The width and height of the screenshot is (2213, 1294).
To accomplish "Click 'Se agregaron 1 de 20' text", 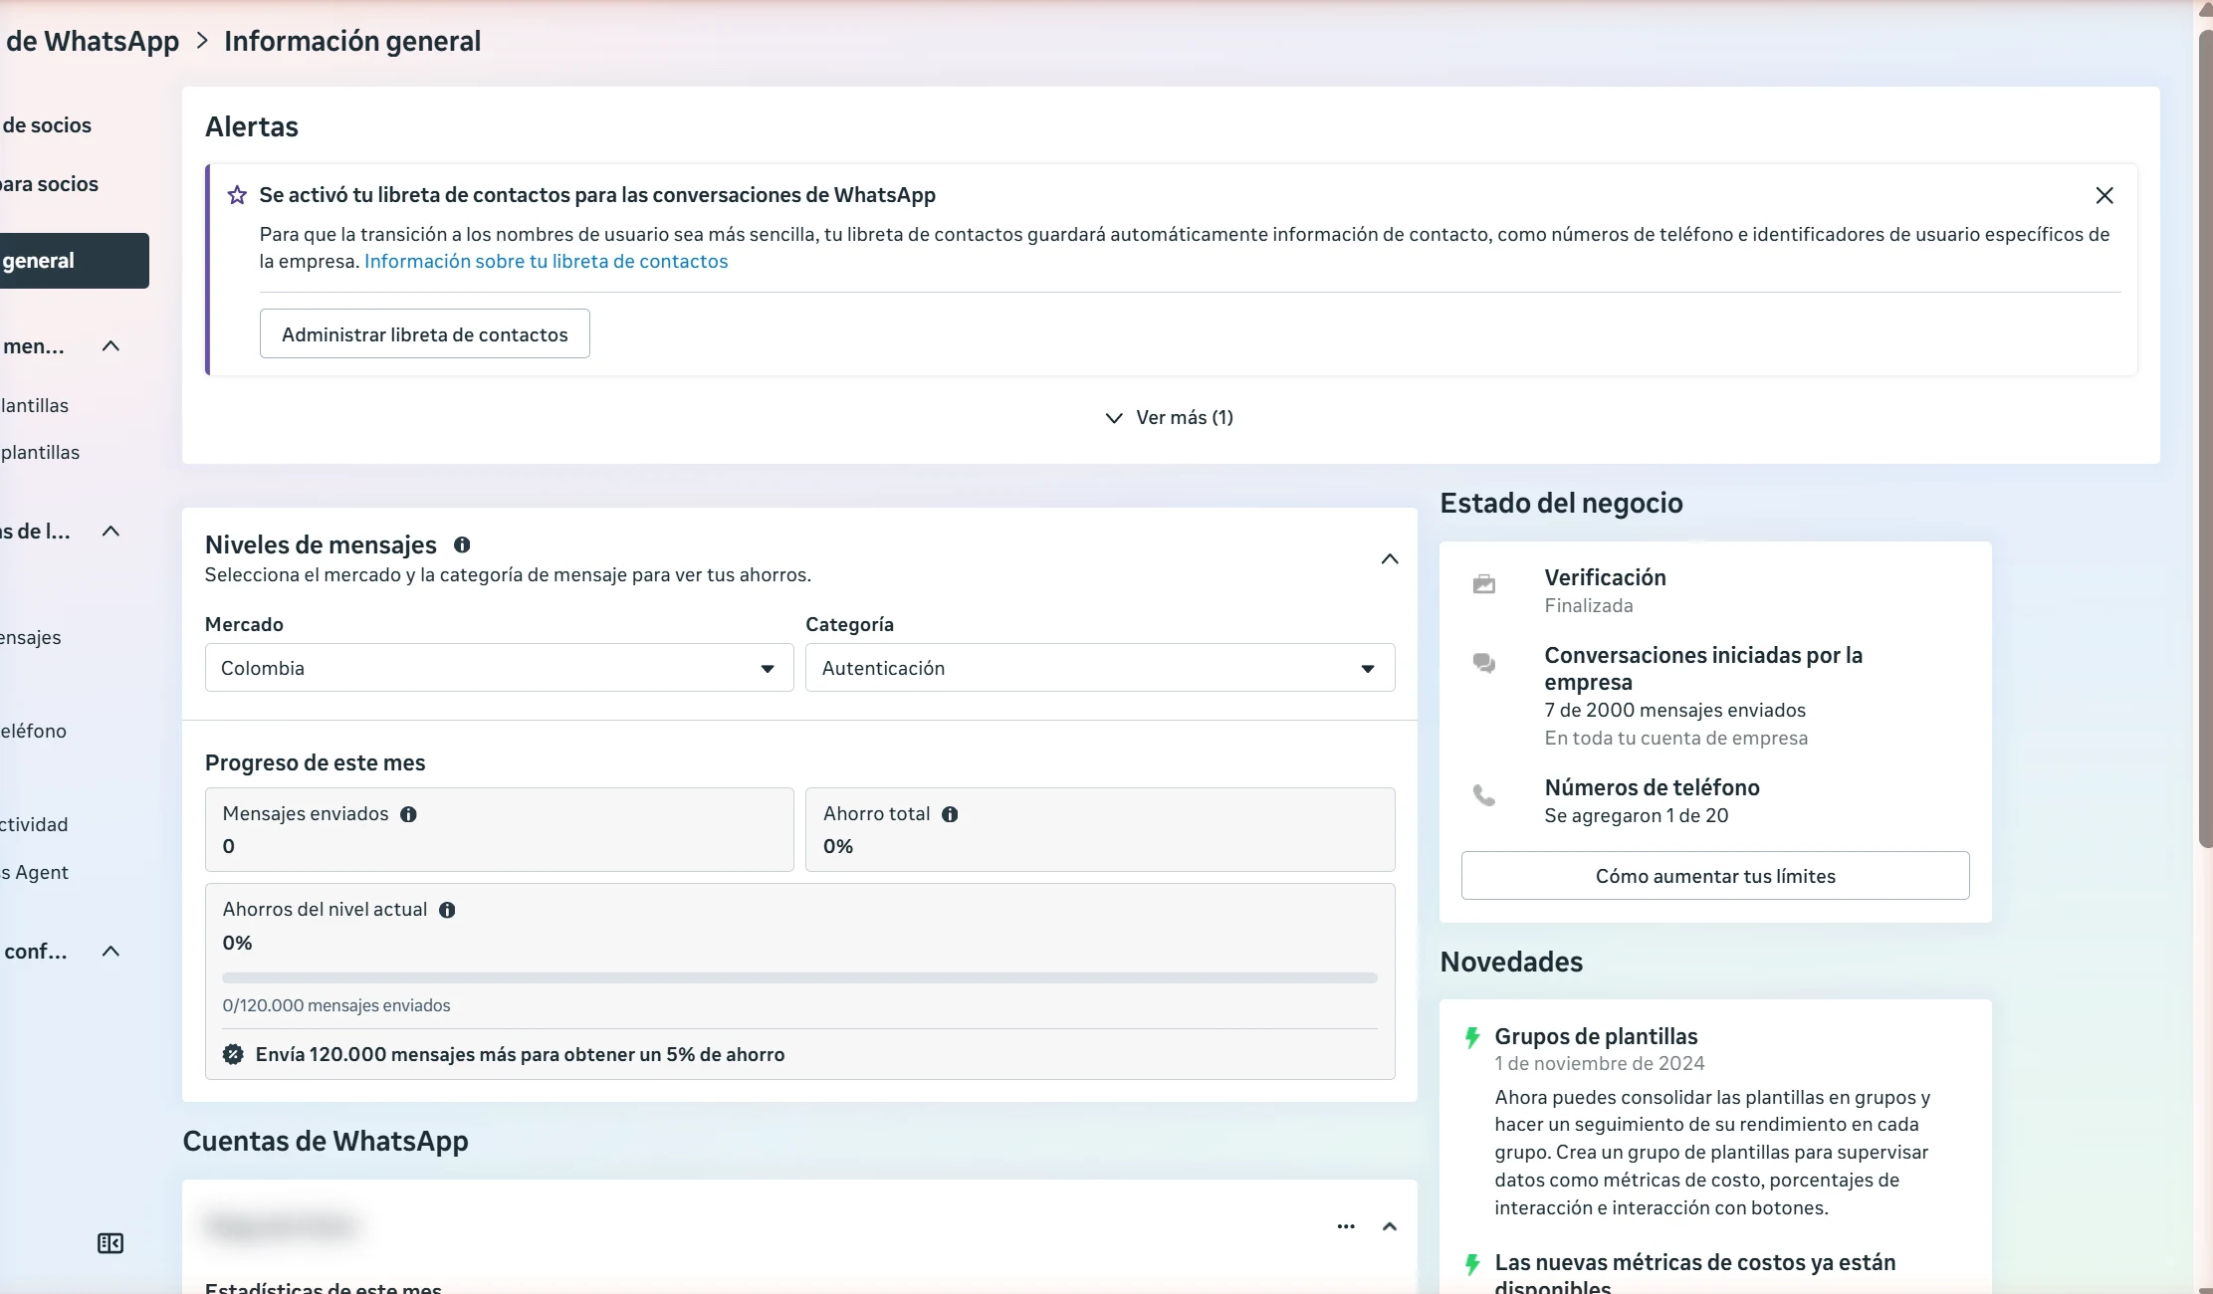I will coord(1636,816).
